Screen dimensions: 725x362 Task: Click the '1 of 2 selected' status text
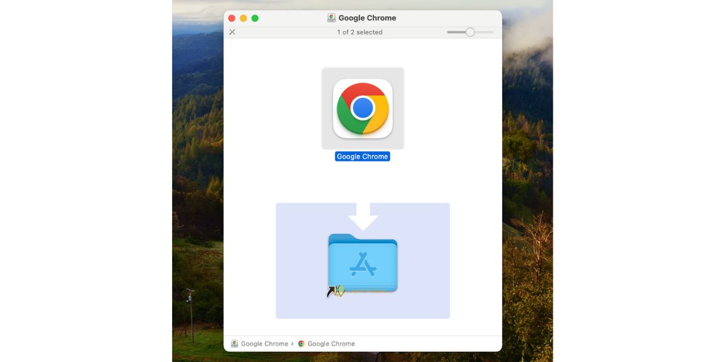click(x=360, y=32)
